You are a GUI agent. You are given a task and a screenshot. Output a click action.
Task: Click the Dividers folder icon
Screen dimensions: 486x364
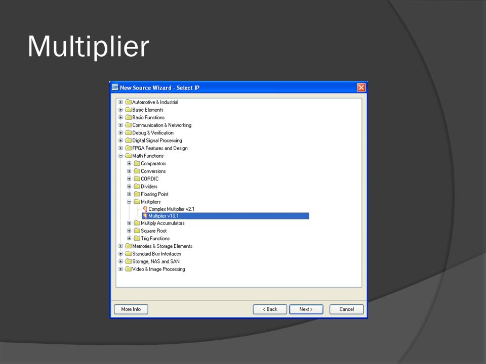coord(137,187)
